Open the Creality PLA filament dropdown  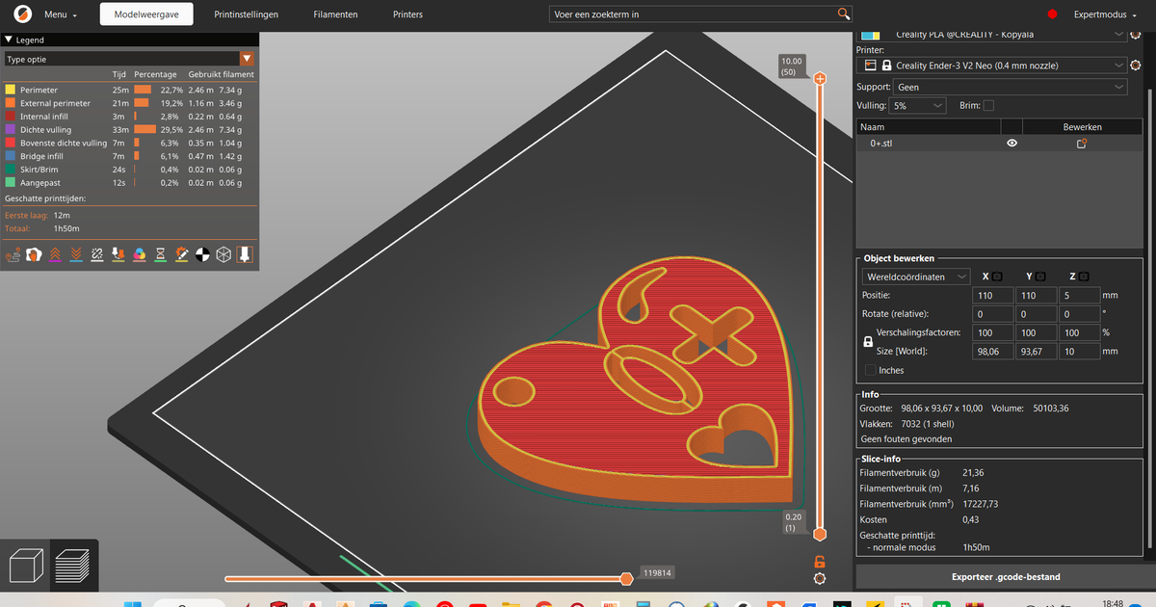(991, 35)
